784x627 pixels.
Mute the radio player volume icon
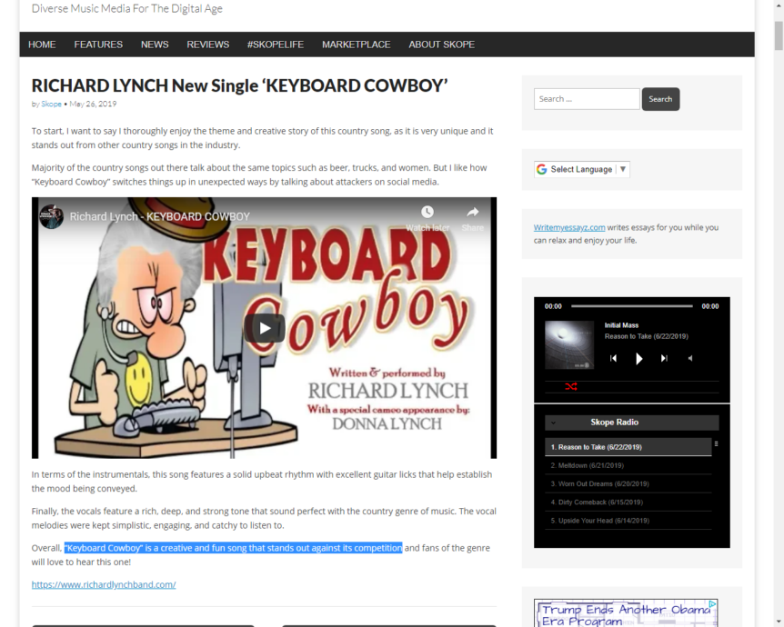[690, 358]
